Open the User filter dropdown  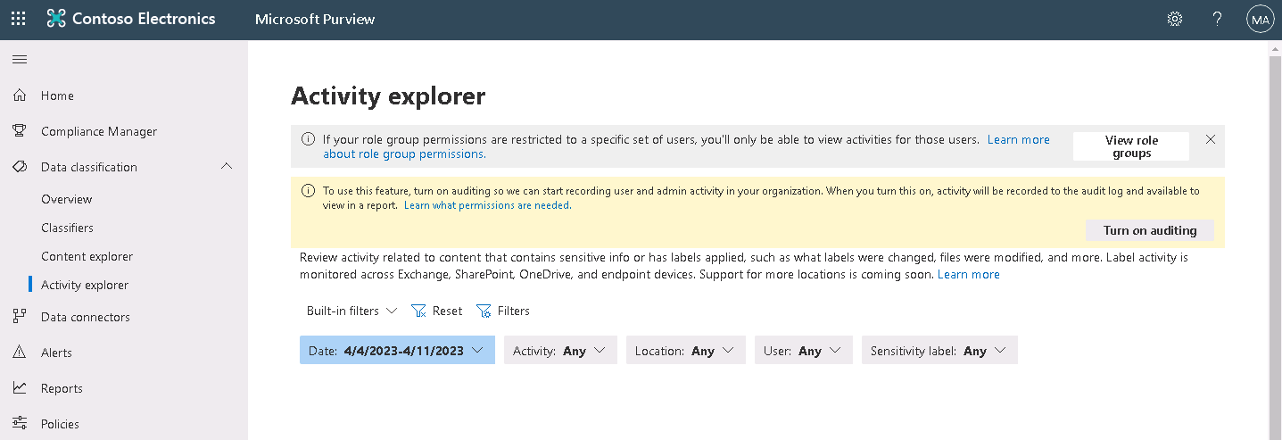click(803, 351)
